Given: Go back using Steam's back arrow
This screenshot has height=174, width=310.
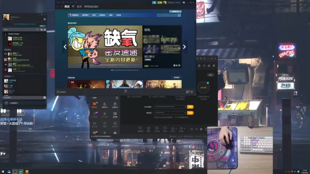Looking at the screenshot, I should pos(57,7).
